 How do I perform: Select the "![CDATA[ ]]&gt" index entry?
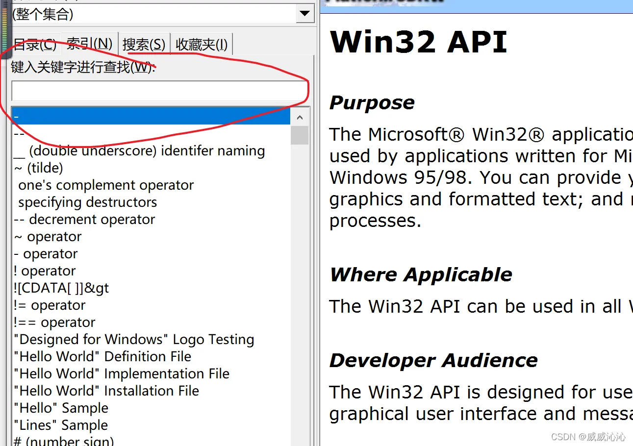[x=61, y=288]
